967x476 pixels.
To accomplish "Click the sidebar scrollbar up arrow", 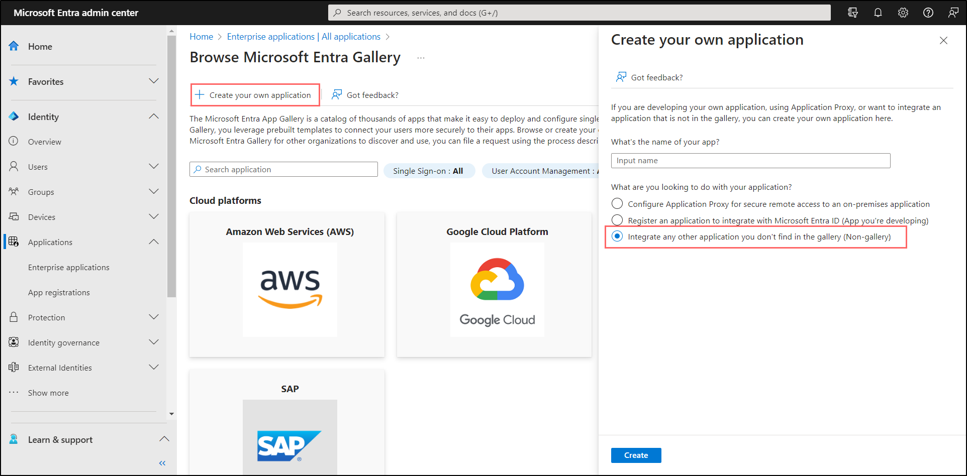I will click(171, 31).
